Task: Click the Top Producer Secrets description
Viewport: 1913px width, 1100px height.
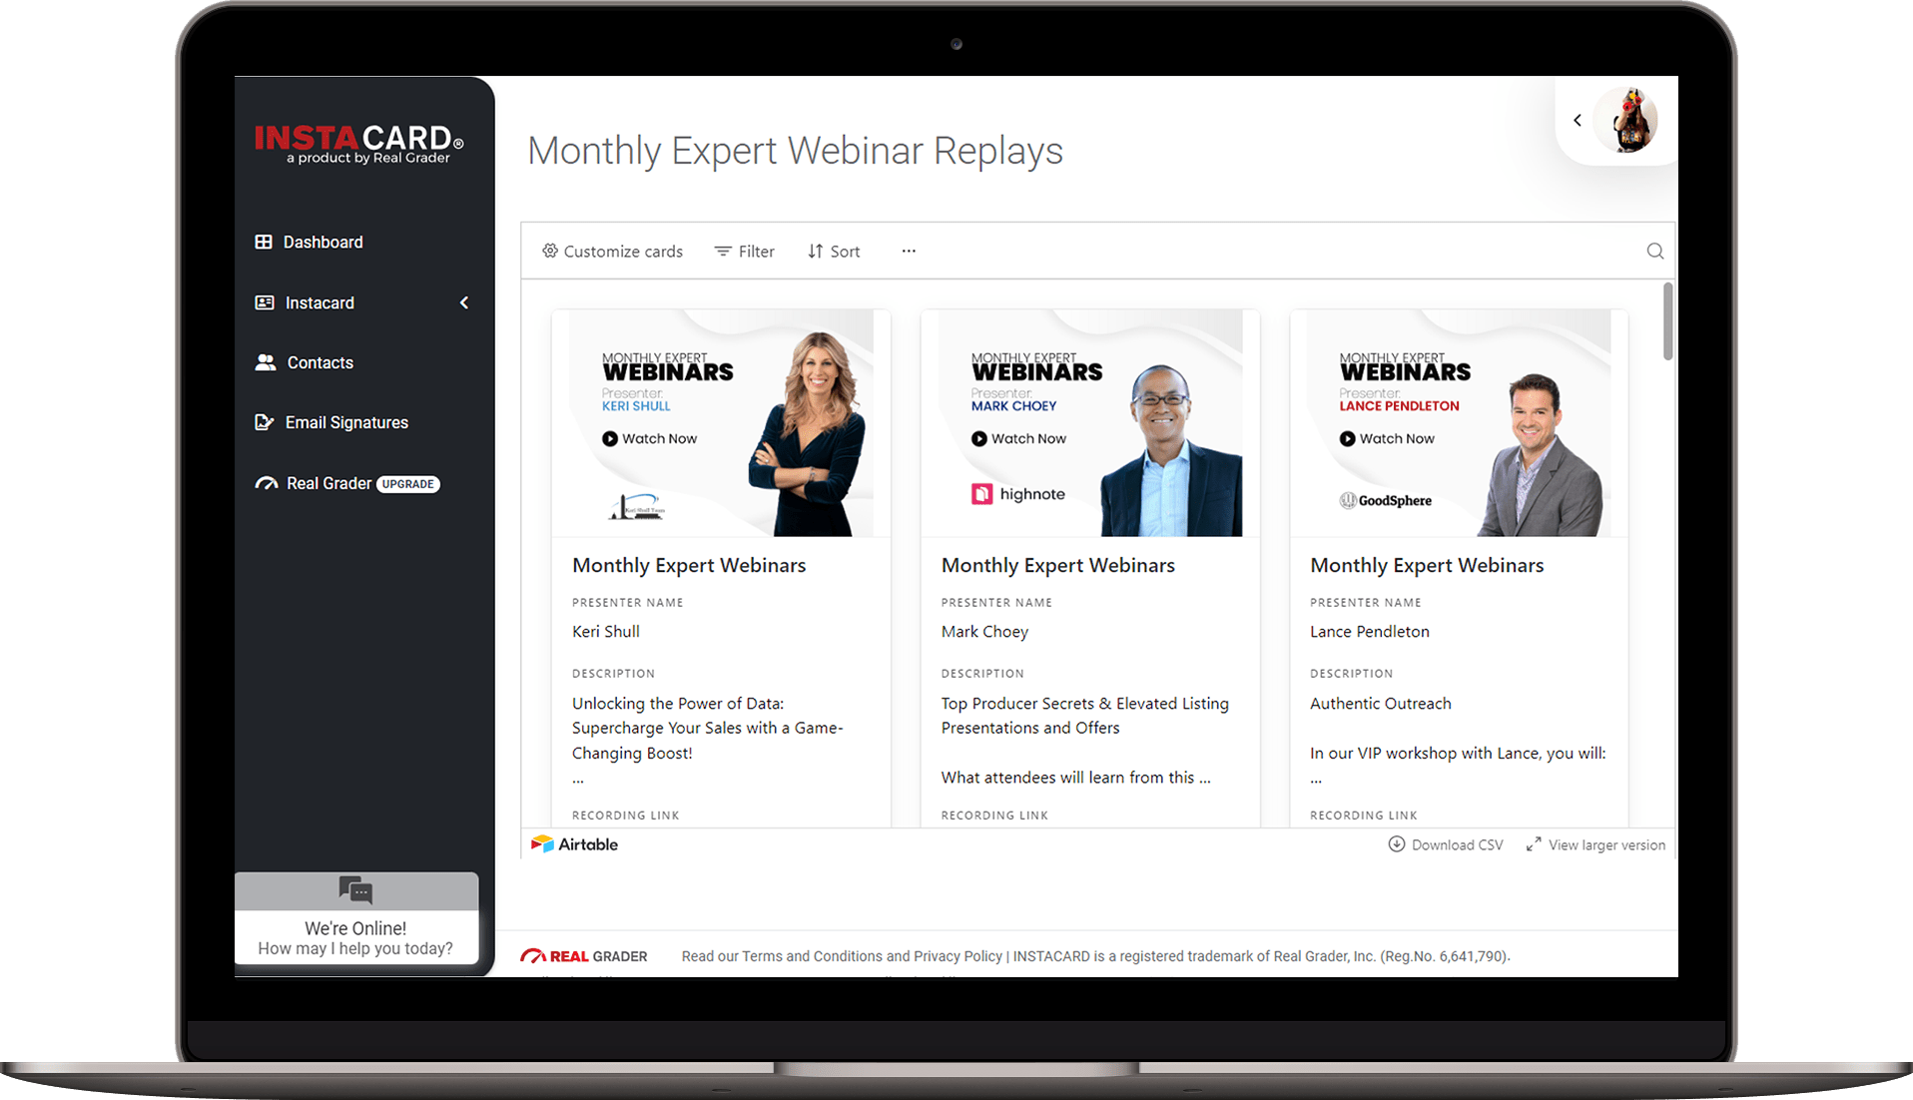Action: click(x=1085, y=716)
